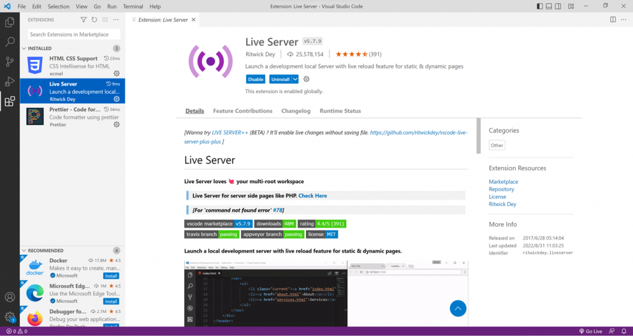Filter extensions with the funnel icon
633x336 pixels.
click(83, 20)
